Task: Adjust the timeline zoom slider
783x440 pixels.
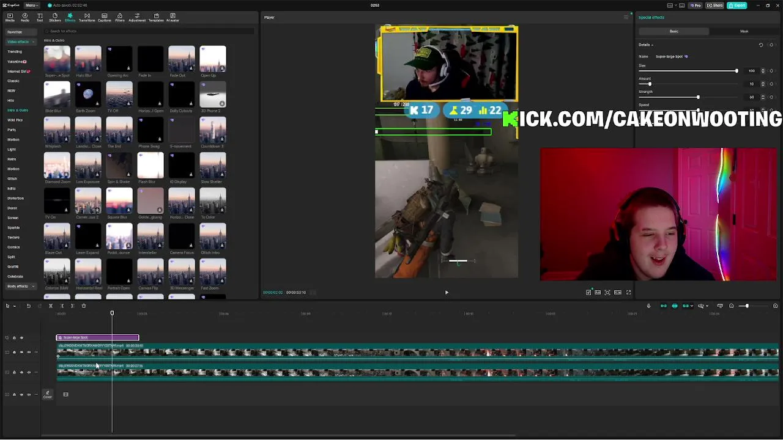Action: point(746,306)
